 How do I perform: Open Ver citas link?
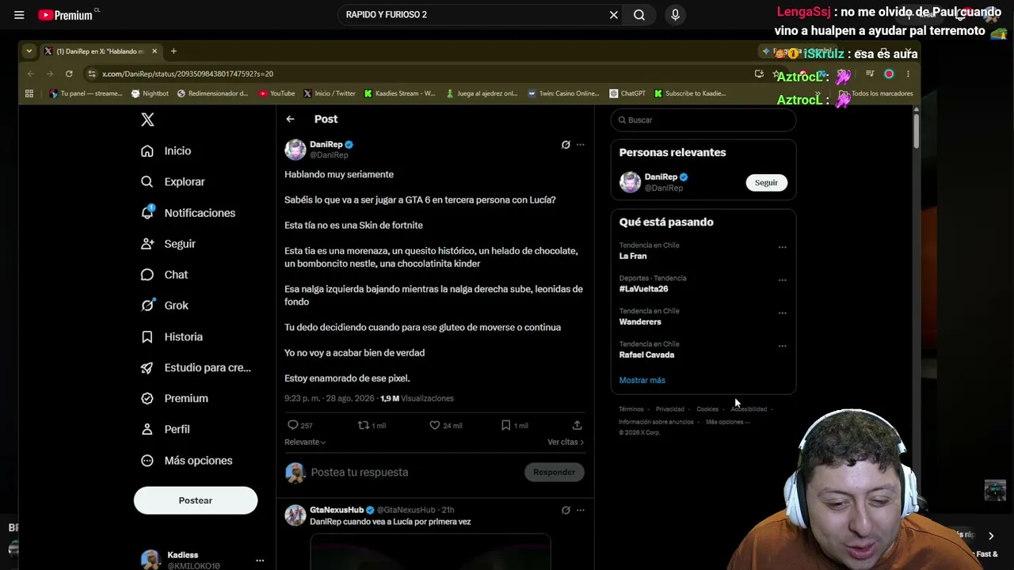pos(566,442)
